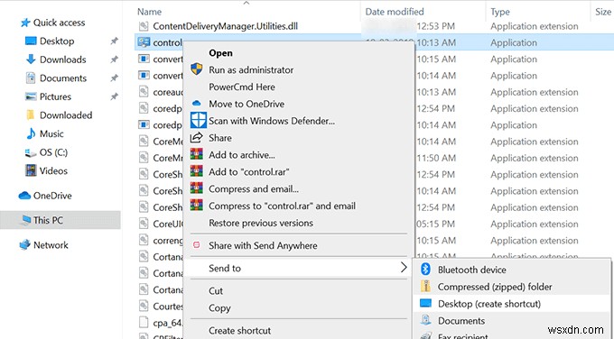Expand the Send to submenu arrow
614x339 pixels.
pyautogui.click(x=404, y=268)
